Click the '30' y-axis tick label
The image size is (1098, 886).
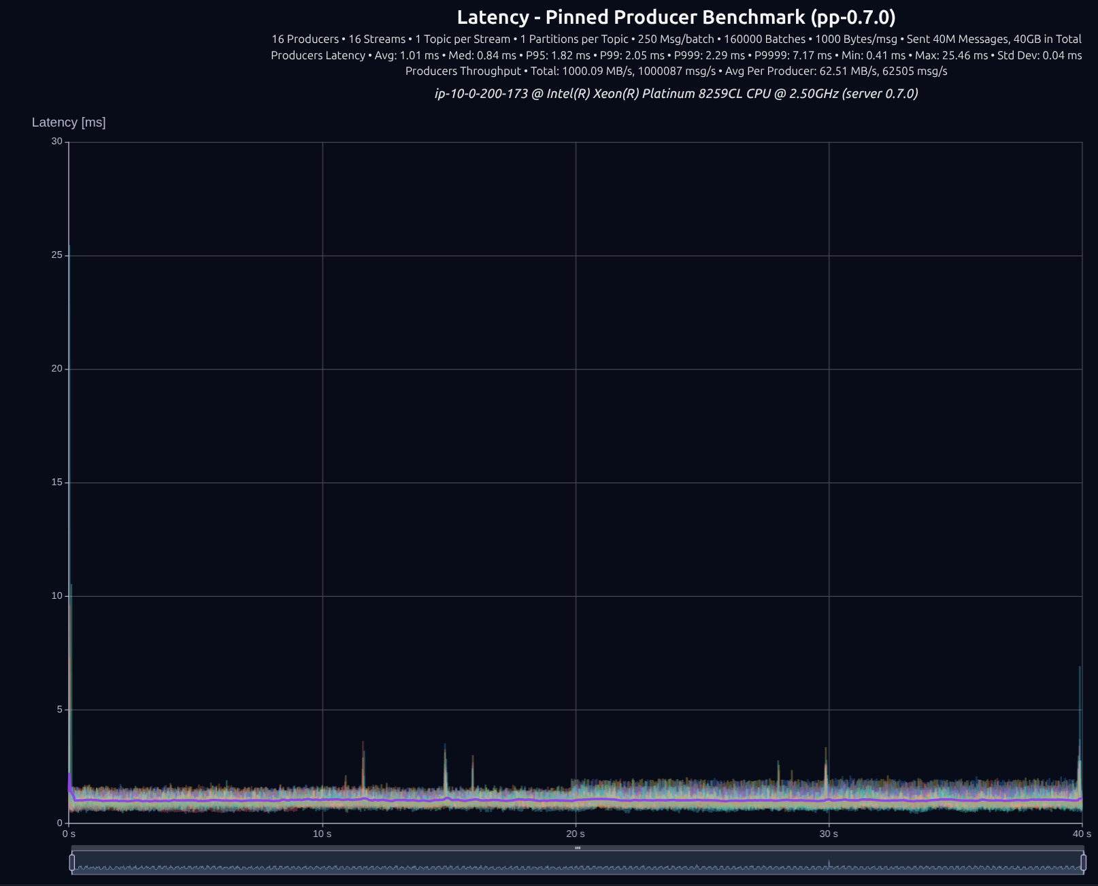pos(56,142)
